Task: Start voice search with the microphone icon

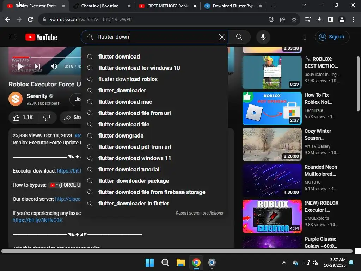Action: click(x=263, y=37)
